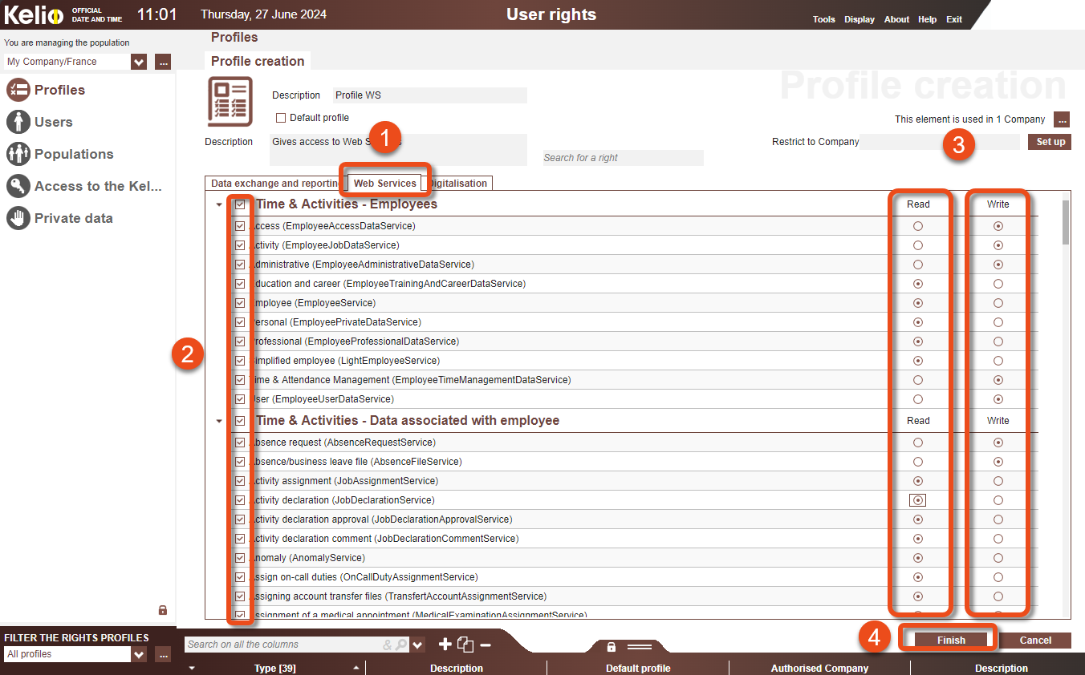Select Write for LightEmployeeService

[x=998, y=361]
